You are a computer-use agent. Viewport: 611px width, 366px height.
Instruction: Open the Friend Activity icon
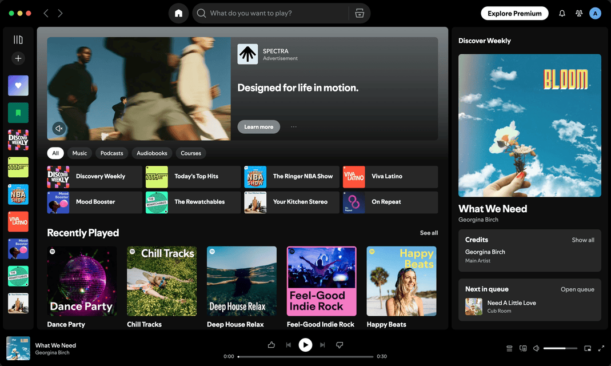(x=578, y=13)
